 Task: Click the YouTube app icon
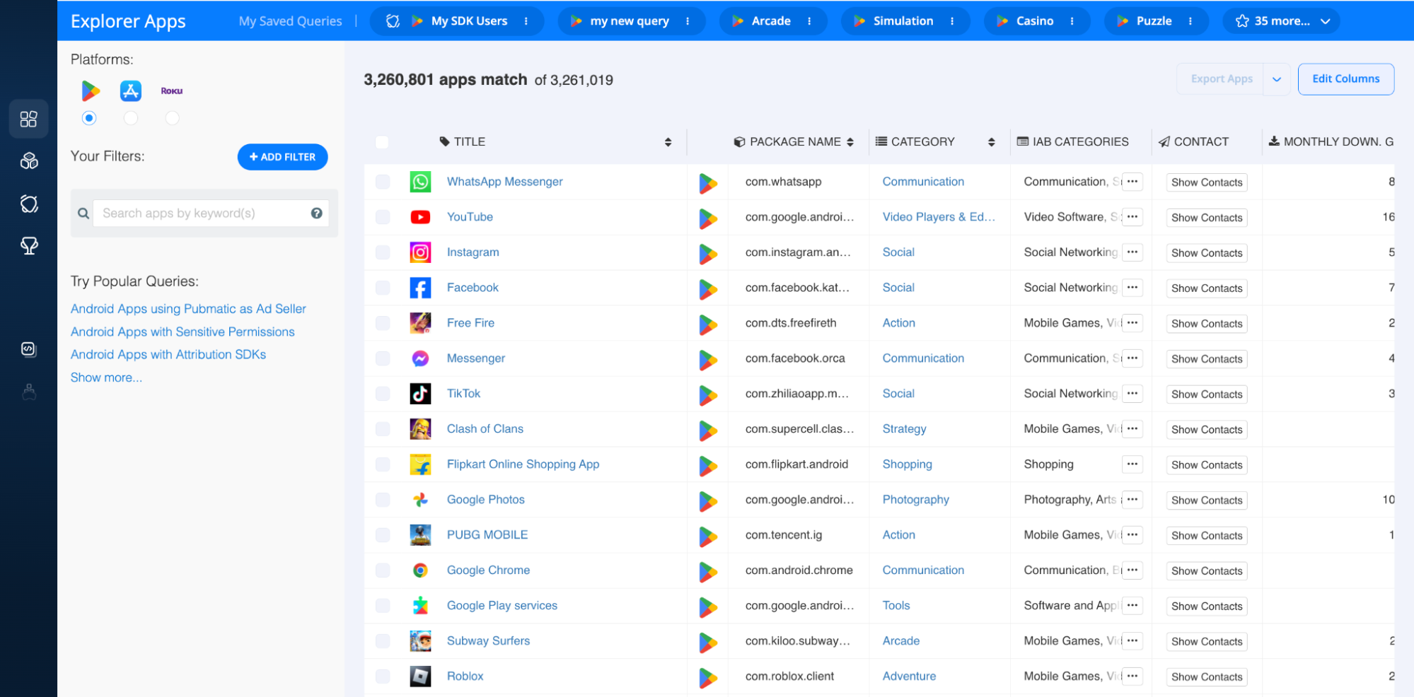(420, 217)
